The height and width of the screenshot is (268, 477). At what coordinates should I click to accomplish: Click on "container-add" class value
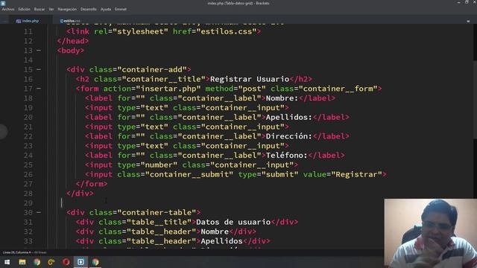[152, 69]
